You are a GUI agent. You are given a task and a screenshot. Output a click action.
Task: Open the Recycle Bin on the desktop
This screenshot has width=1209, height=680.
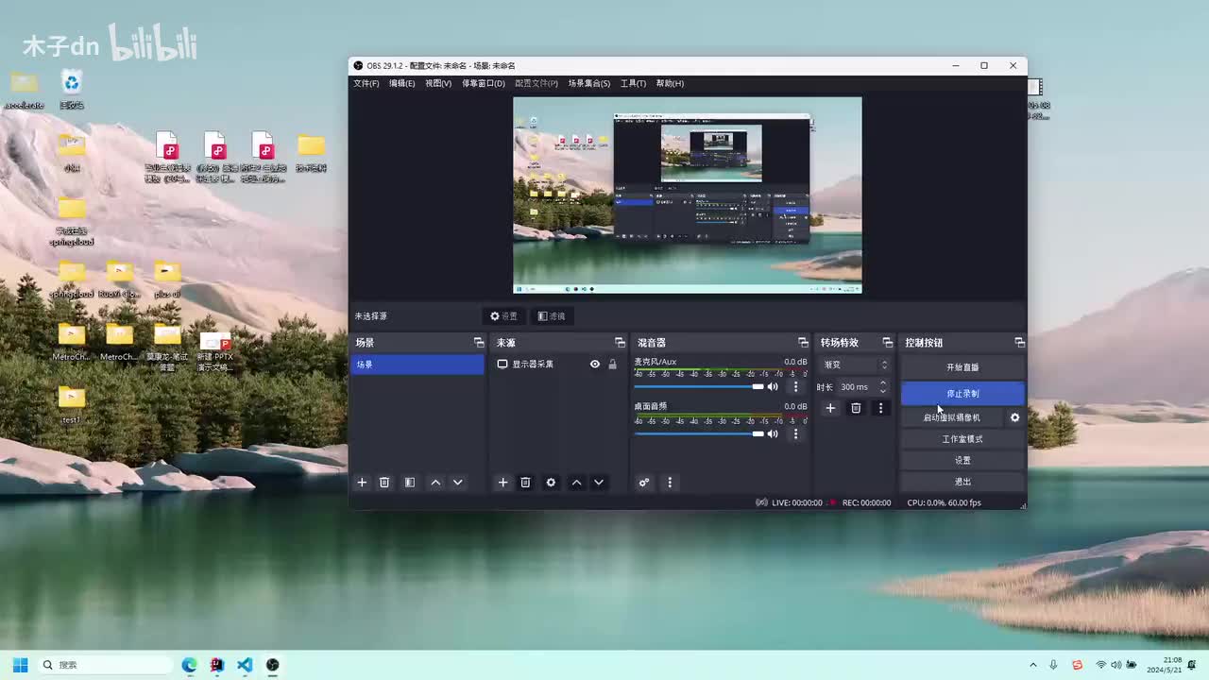click(72, 90)
